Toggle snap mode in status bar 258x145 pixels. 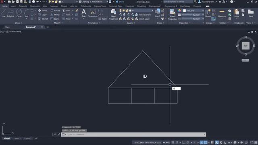(x=177, y=142)
